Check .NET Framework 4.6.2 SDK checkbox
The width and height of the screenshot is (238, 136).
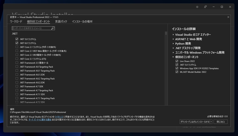coord(17,82)
